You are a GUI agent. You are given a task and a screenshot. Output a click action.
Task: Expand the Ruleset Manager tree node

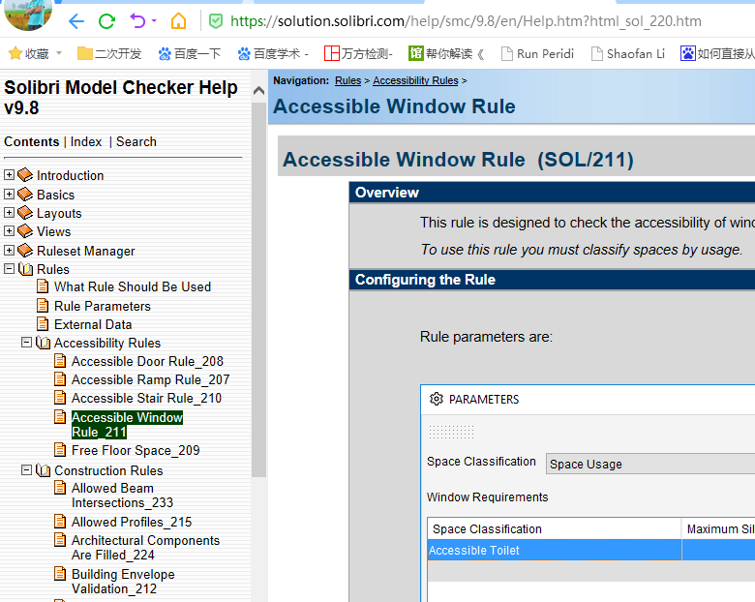pyautogui.click(x=9, y=250)
